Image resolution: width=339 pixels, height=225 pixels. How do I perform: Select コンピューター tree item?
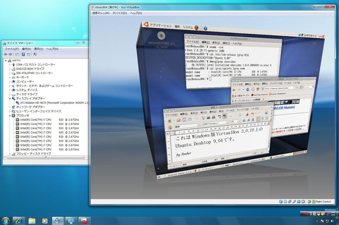click(x=25, y=82)
